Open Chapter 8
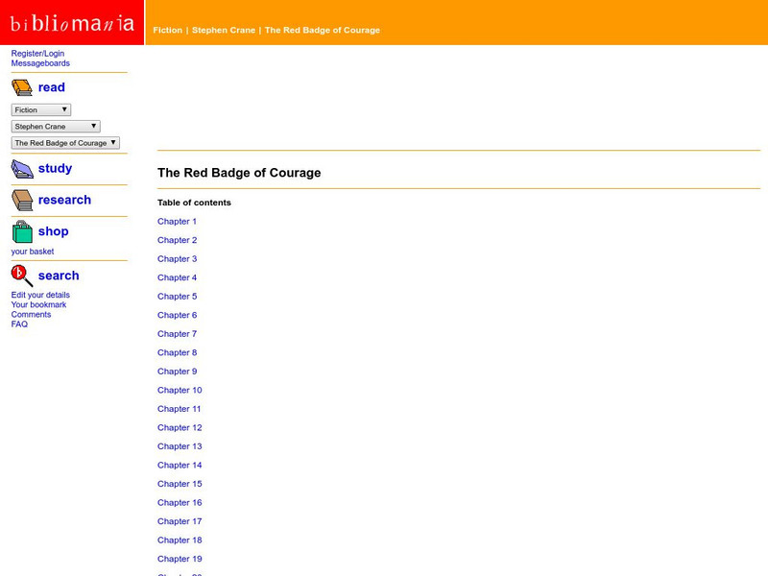The width and height of the screenshot is (768, 576). click(x=177, y=352)
